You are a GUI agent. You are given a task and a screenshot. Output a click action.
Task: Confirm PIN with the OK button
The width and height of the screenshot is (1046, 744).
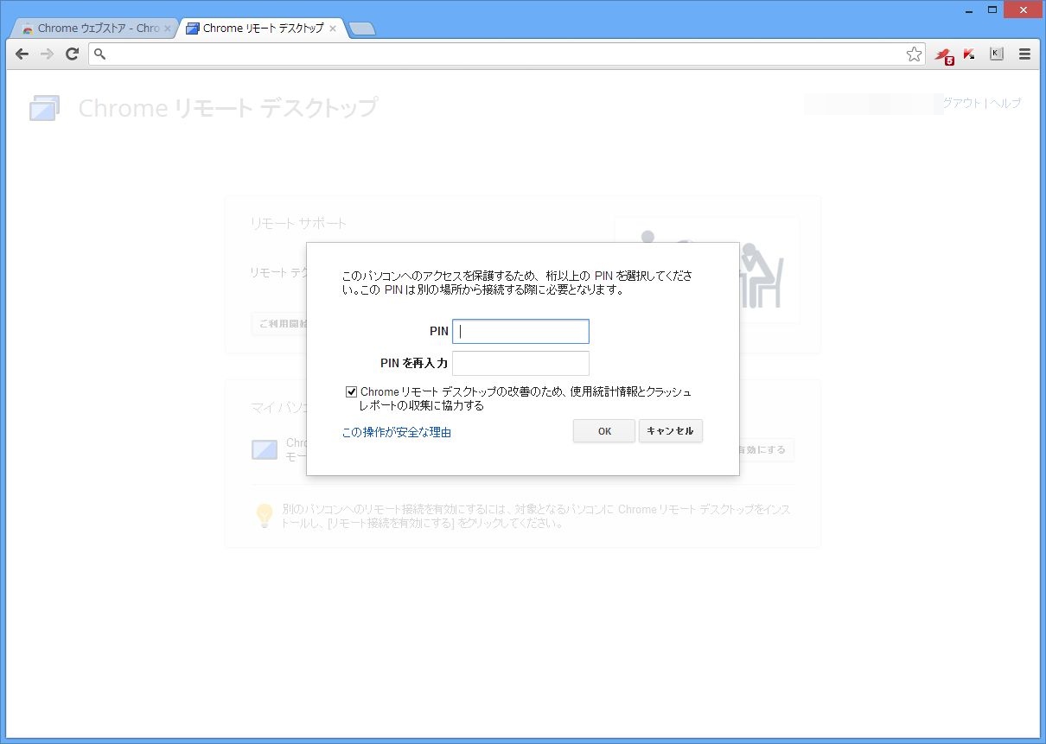(604, 431)
